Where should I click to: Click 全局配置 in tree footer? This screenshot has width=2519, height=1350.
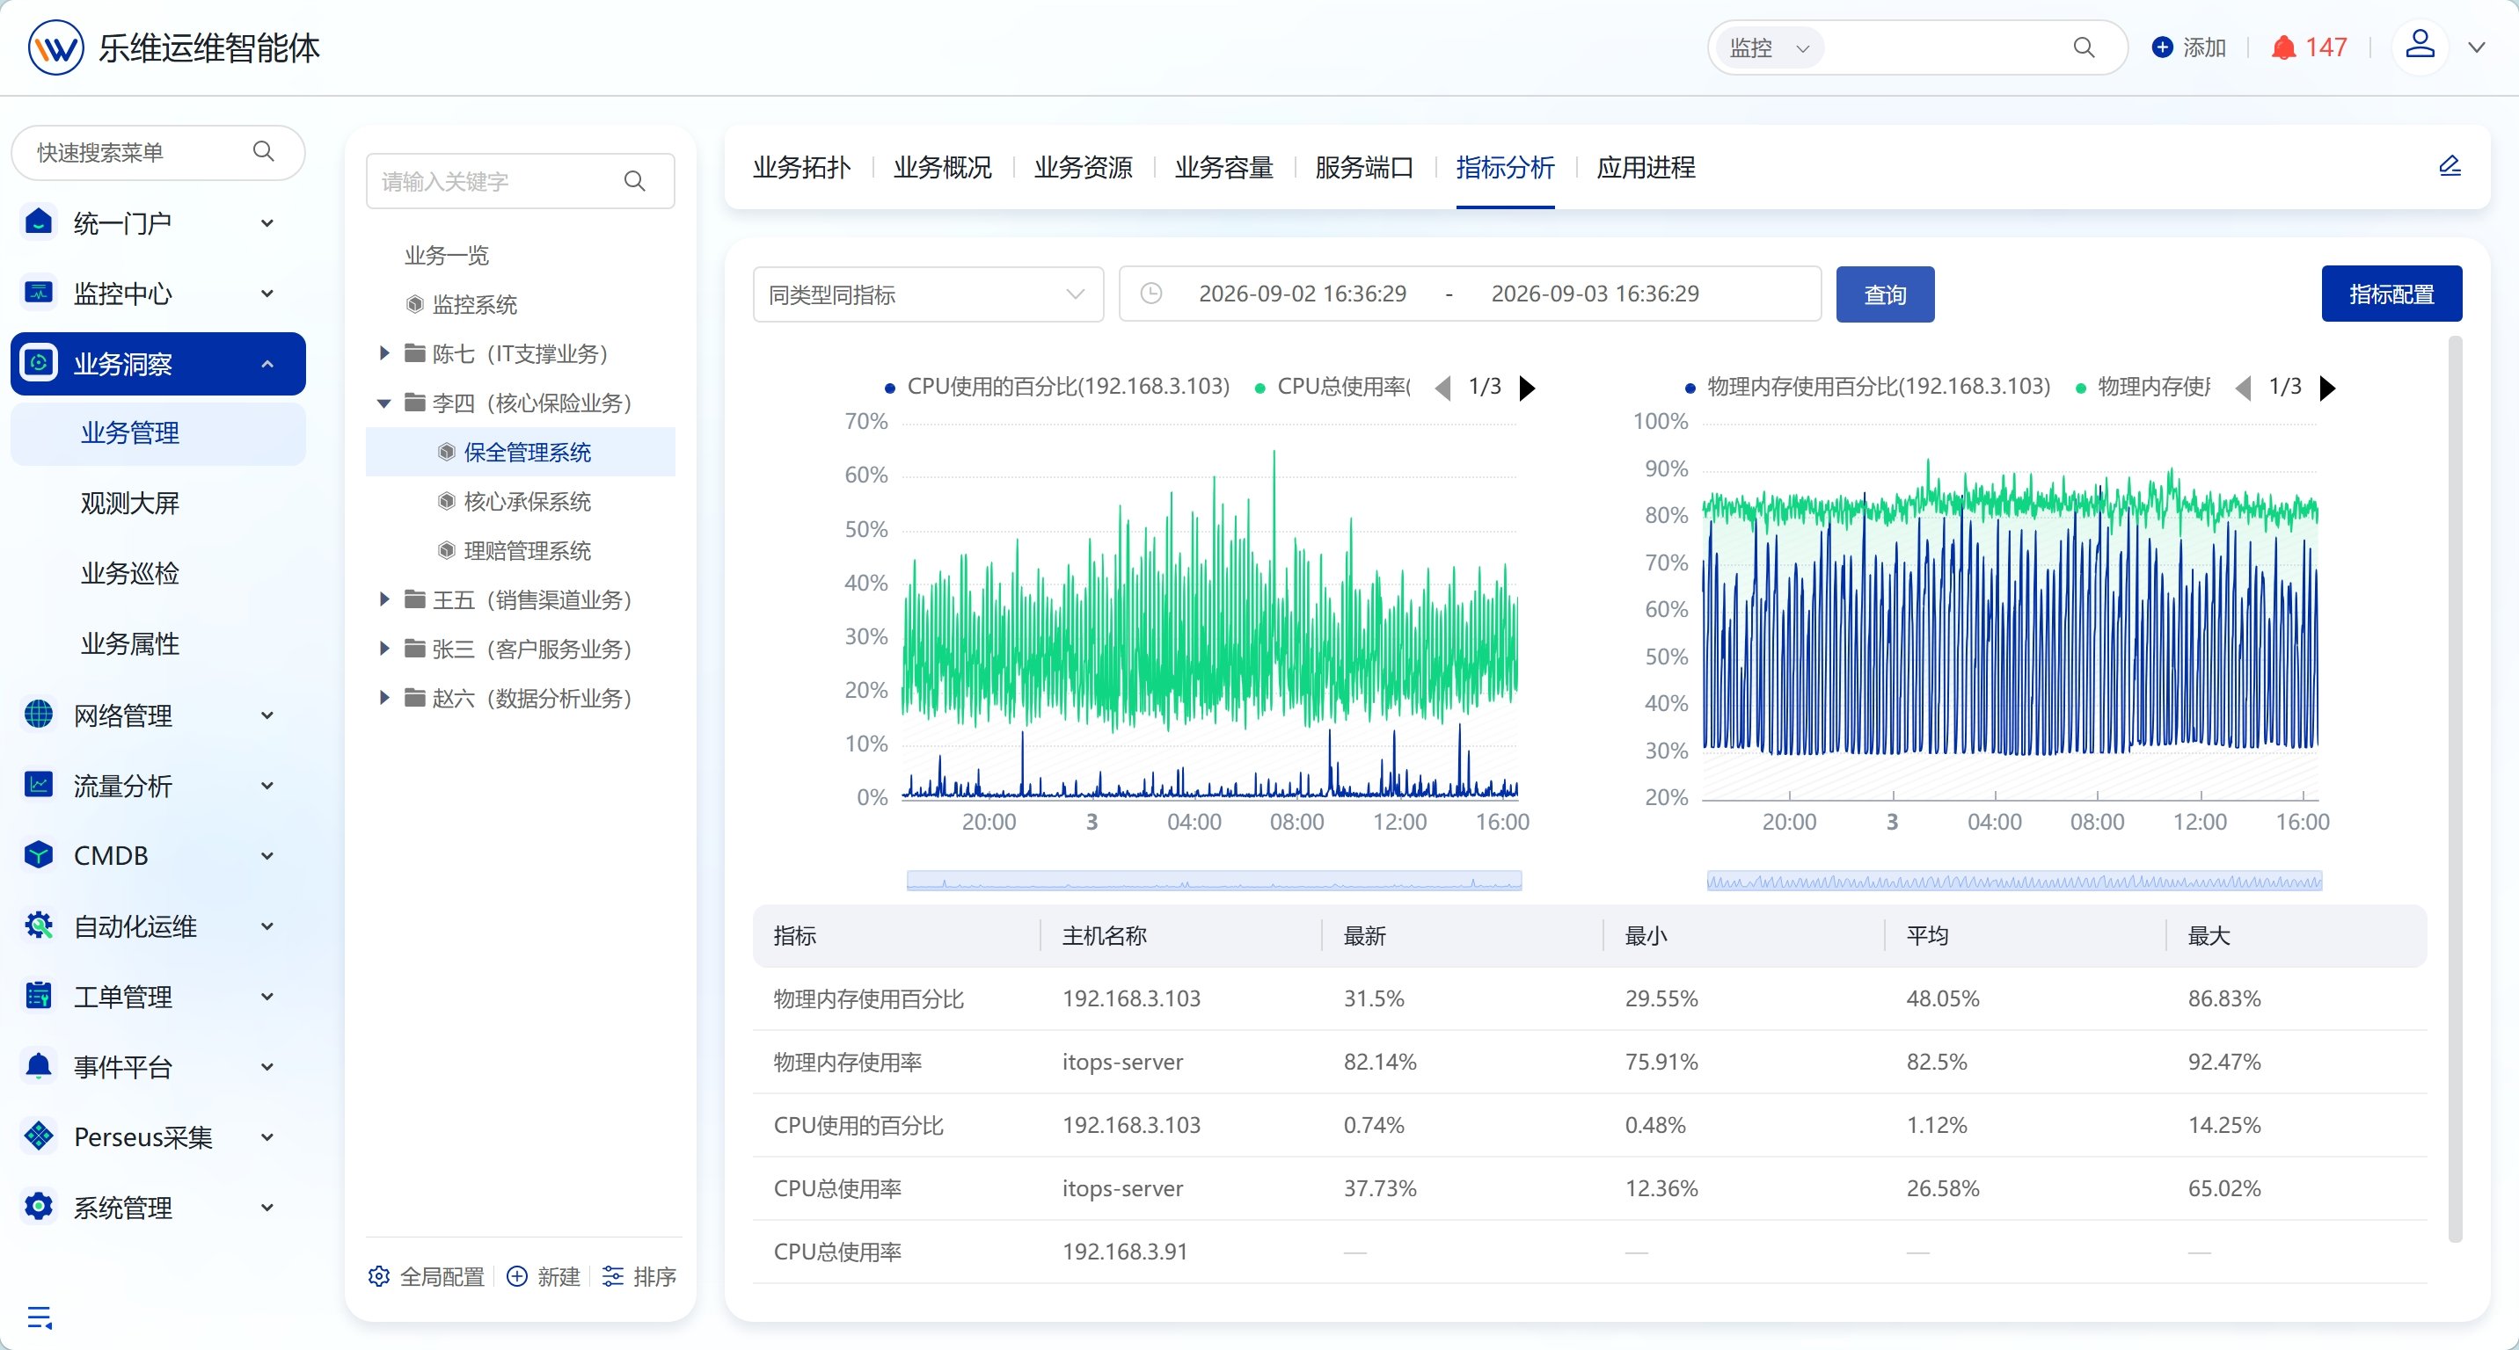(x=427, y=1276)
